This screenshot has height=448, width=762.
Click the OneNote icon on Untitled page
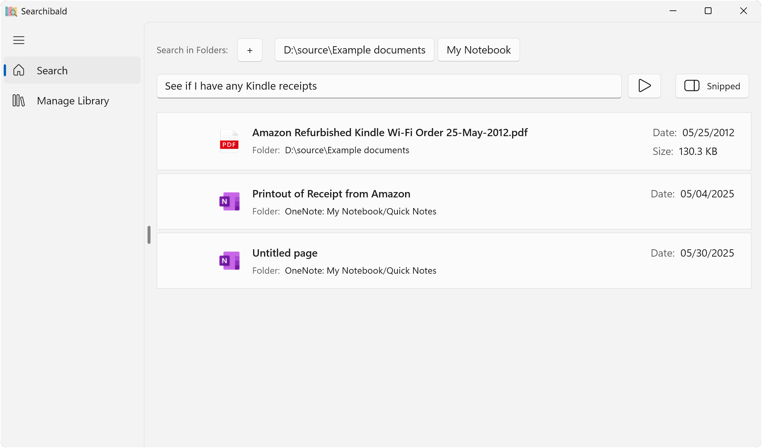point(229,260)
